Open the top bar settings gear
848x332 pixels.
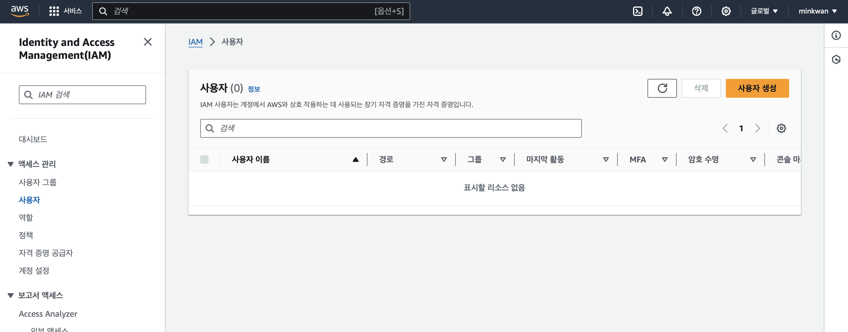click(726, 11)
